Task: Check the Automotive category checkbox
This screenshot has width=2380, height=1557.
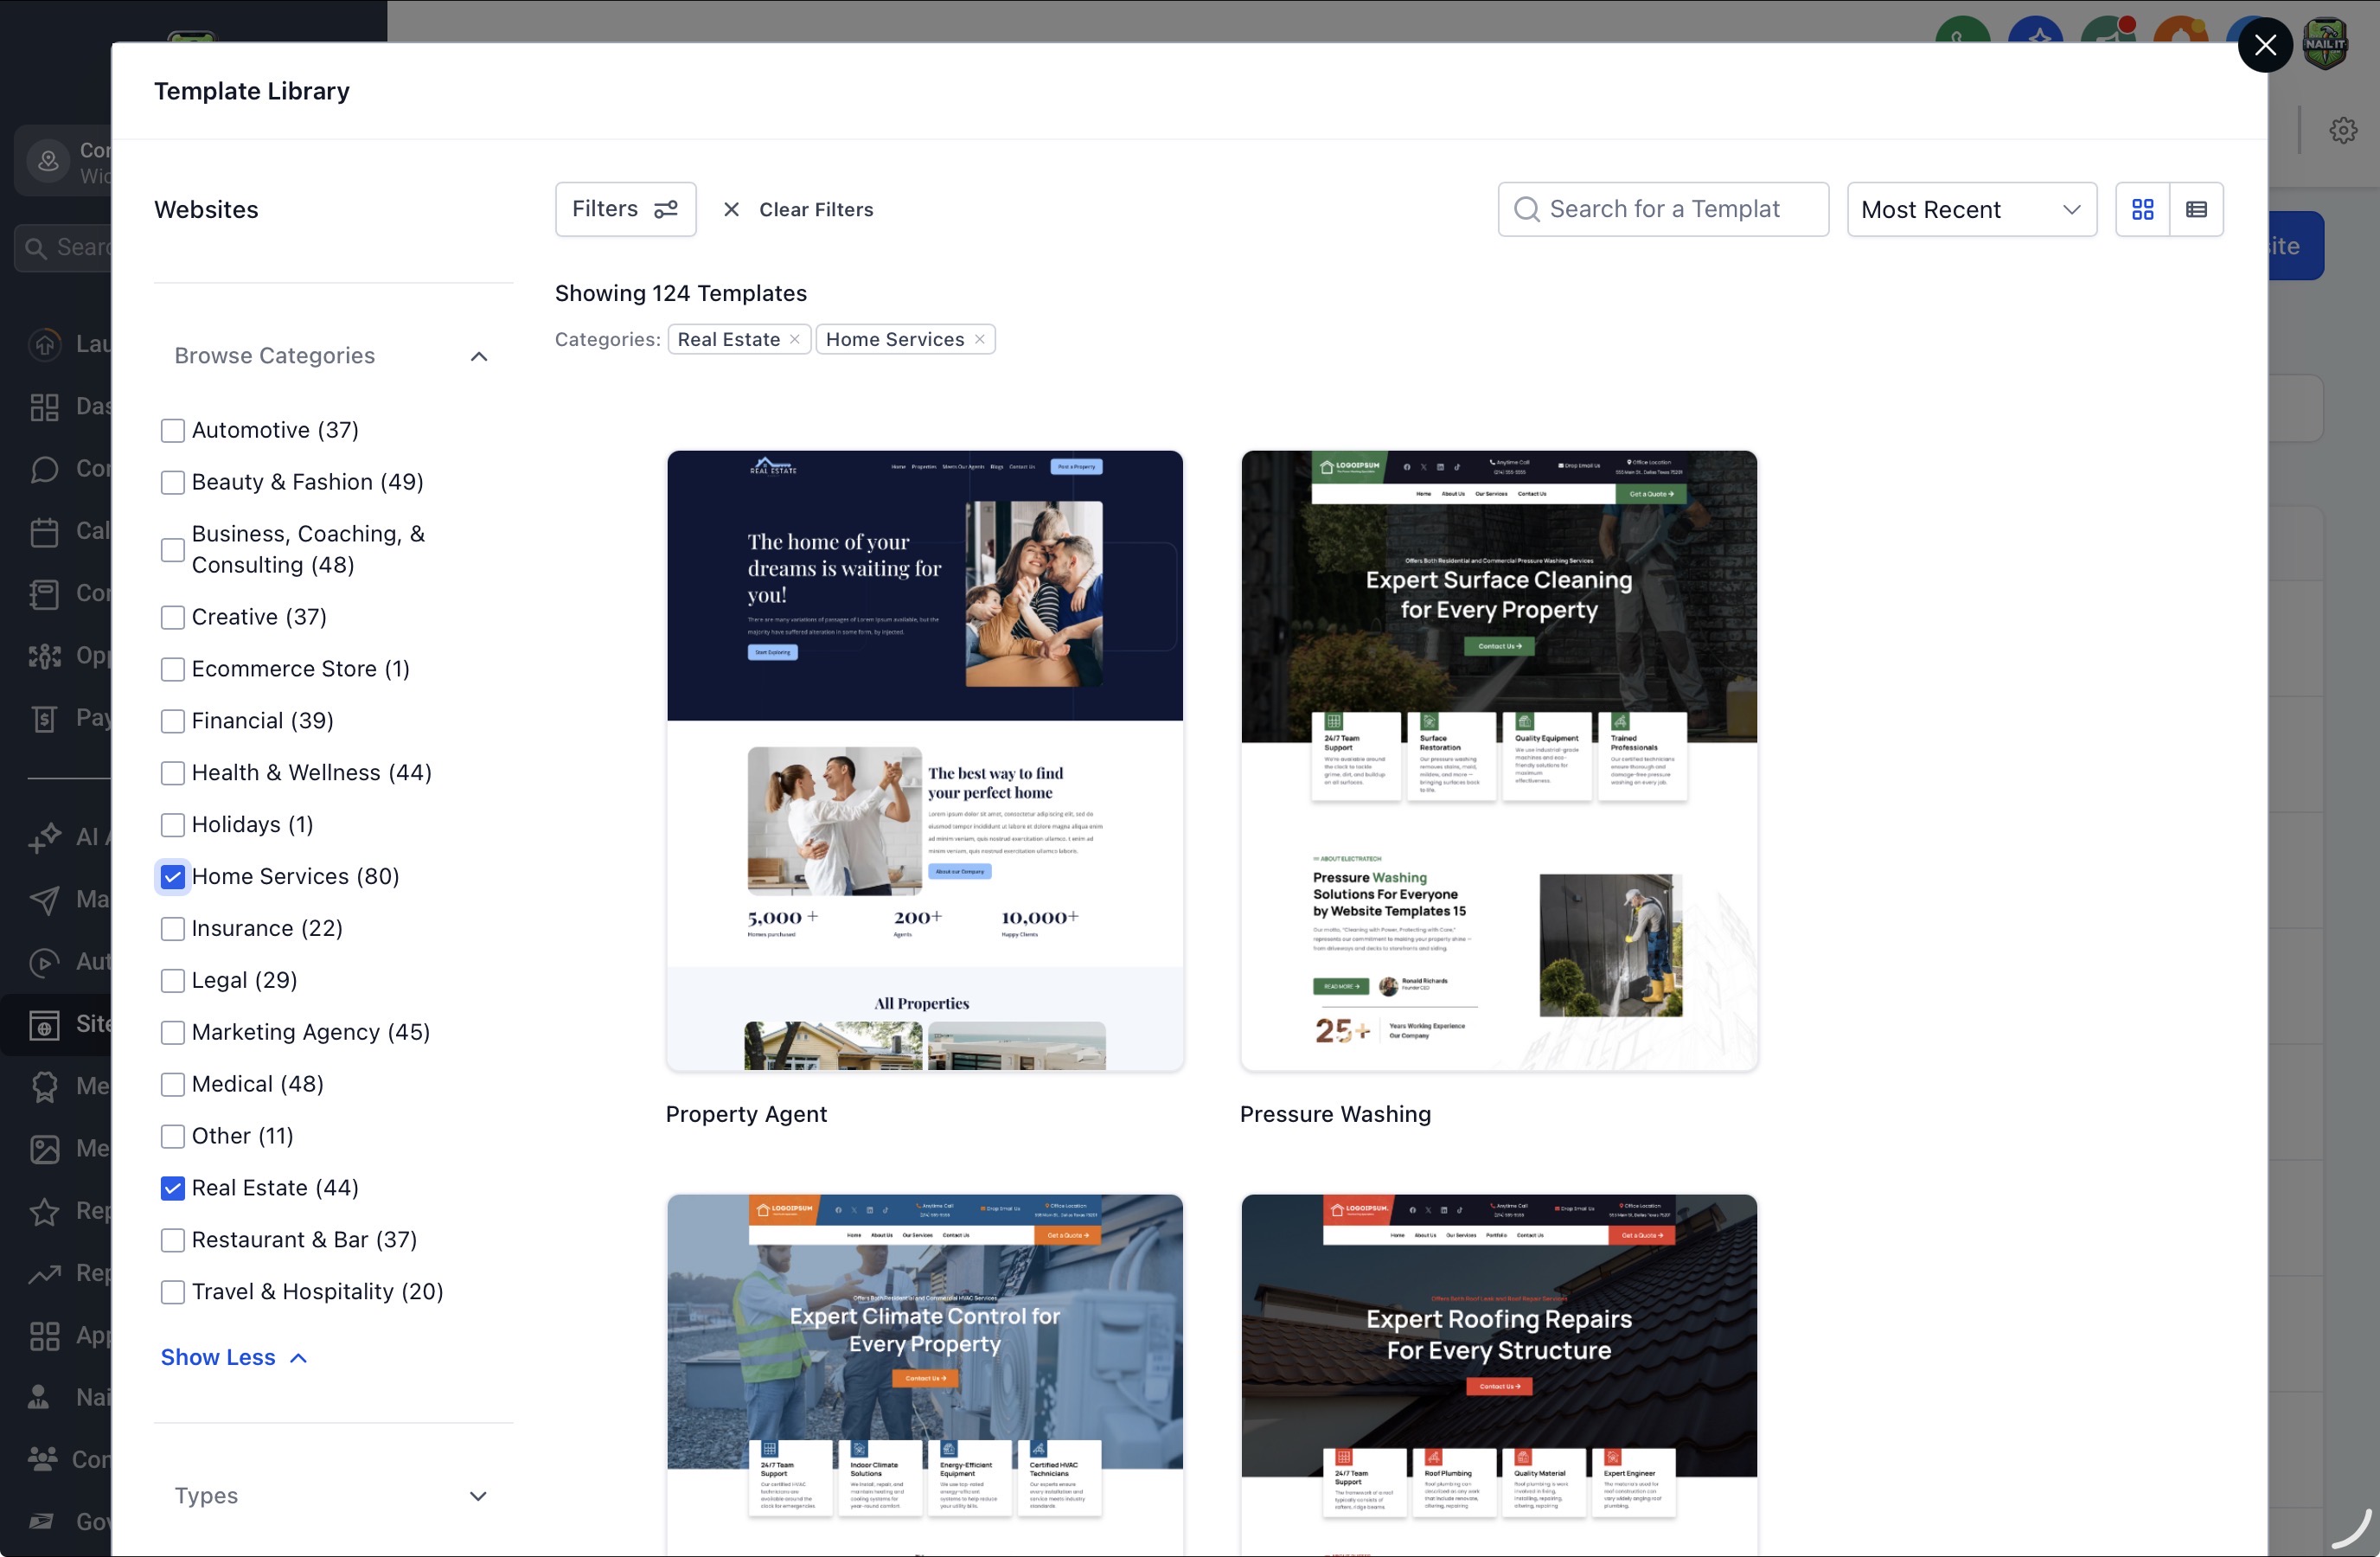Action: 172,430
